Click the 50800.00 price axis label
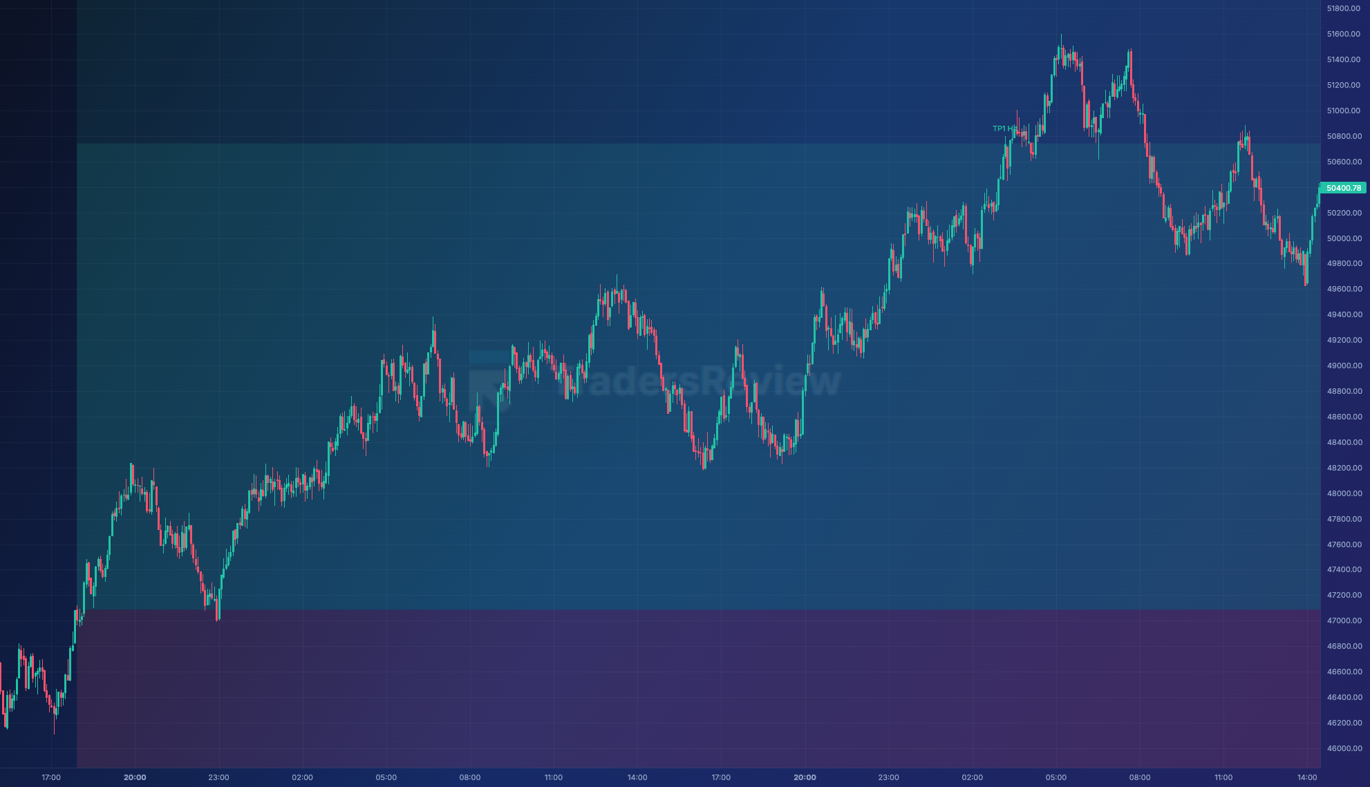 1344,136
